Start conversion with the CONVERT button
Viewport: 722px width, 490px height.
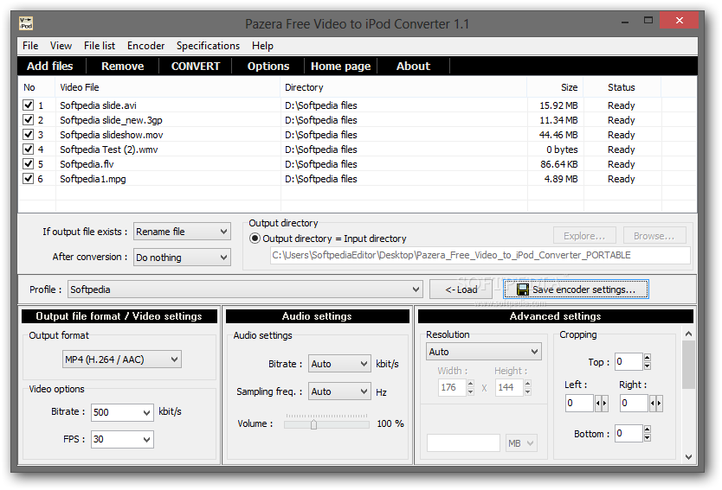click(x=196, y=67)
